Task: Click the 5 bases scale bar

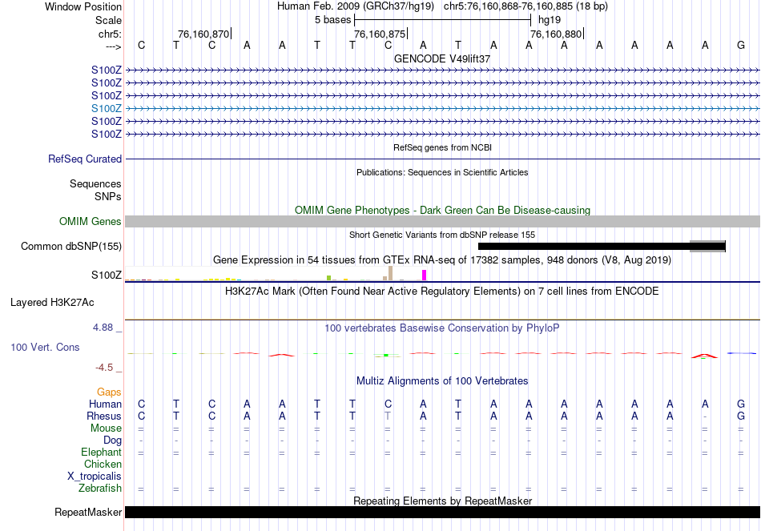Action: (443, 20)
